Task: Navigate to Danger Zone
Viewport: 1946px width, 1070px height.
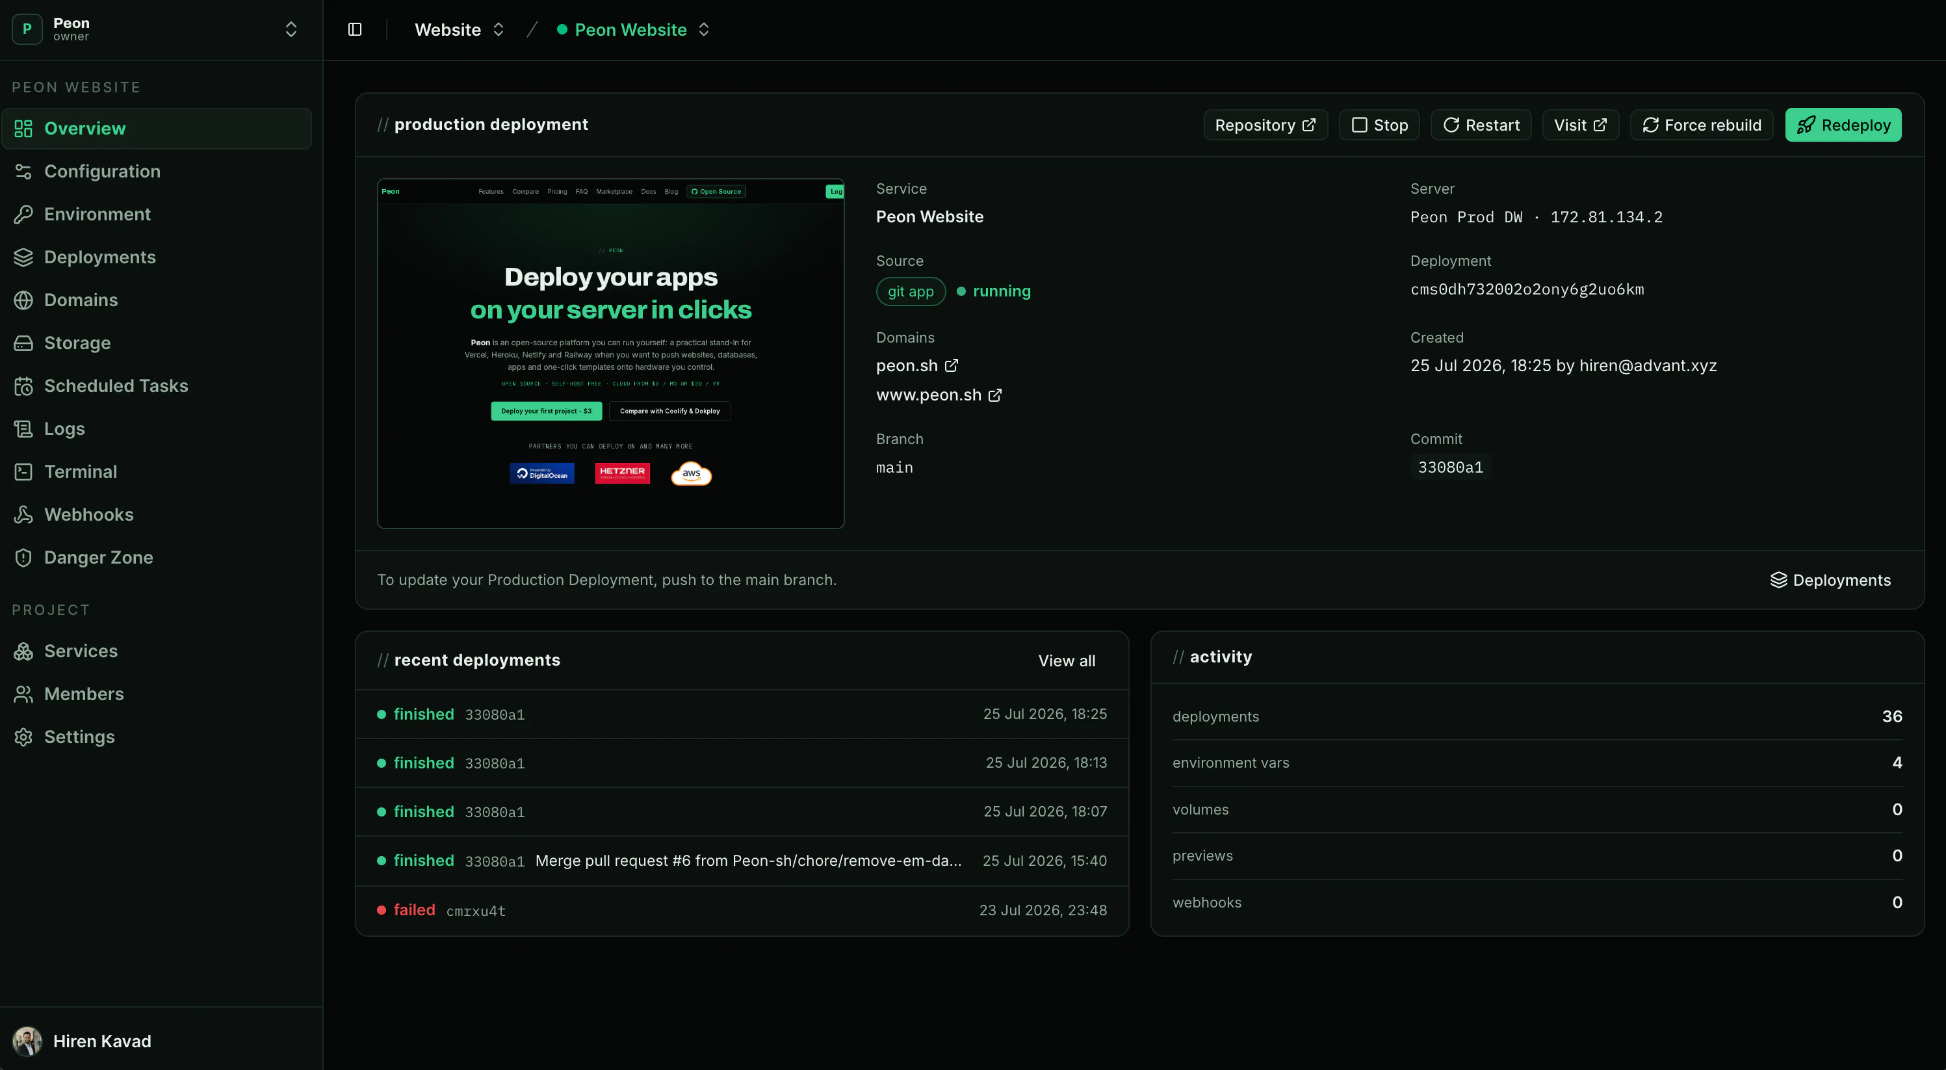Action: (157, 558)
